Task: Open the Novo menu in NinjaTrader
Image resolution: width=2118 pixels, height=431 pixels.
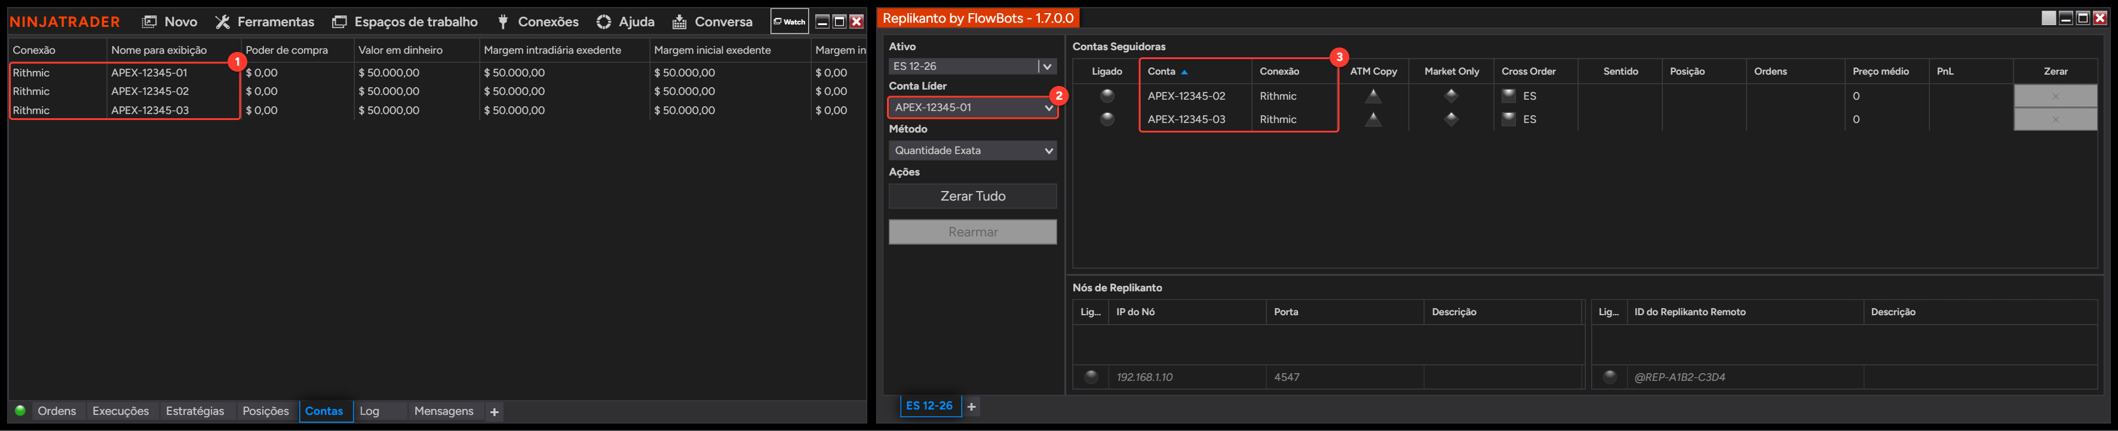Action: (x=170, y=21)
